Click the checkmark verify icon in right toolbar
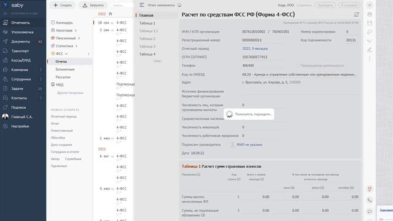Viewport: 393px width, 221px height. coord(370,41)
